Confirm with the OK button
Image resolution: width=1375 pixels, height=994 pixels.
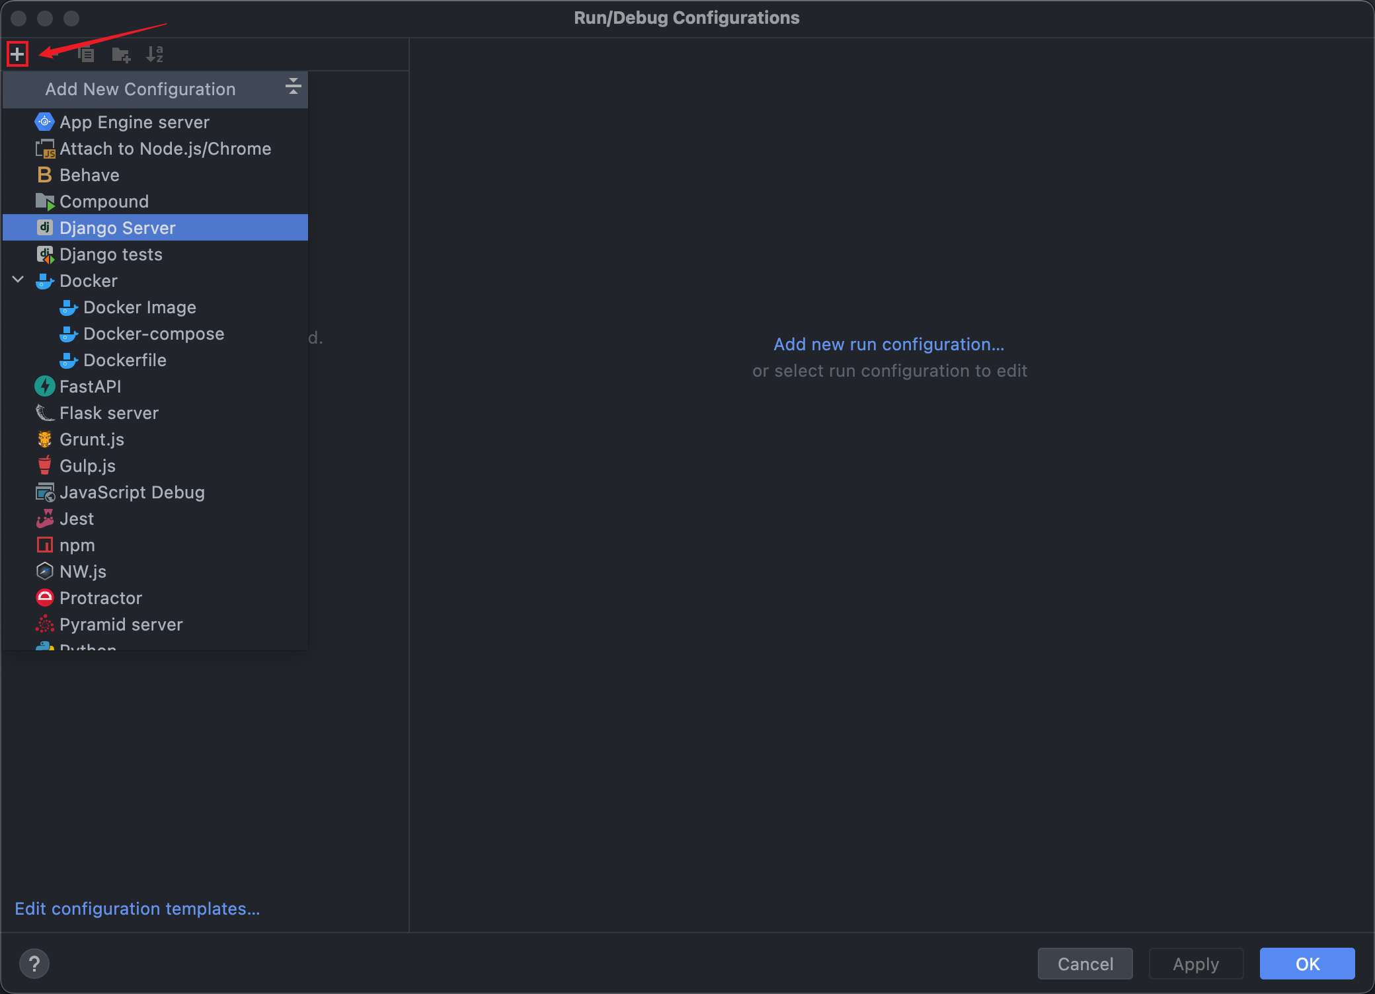[1307, 964]
